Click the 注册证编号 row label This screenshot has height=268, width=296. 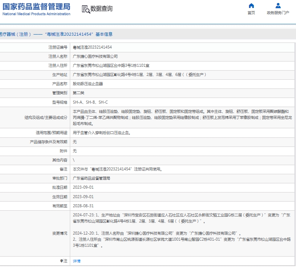click(58, 47)
